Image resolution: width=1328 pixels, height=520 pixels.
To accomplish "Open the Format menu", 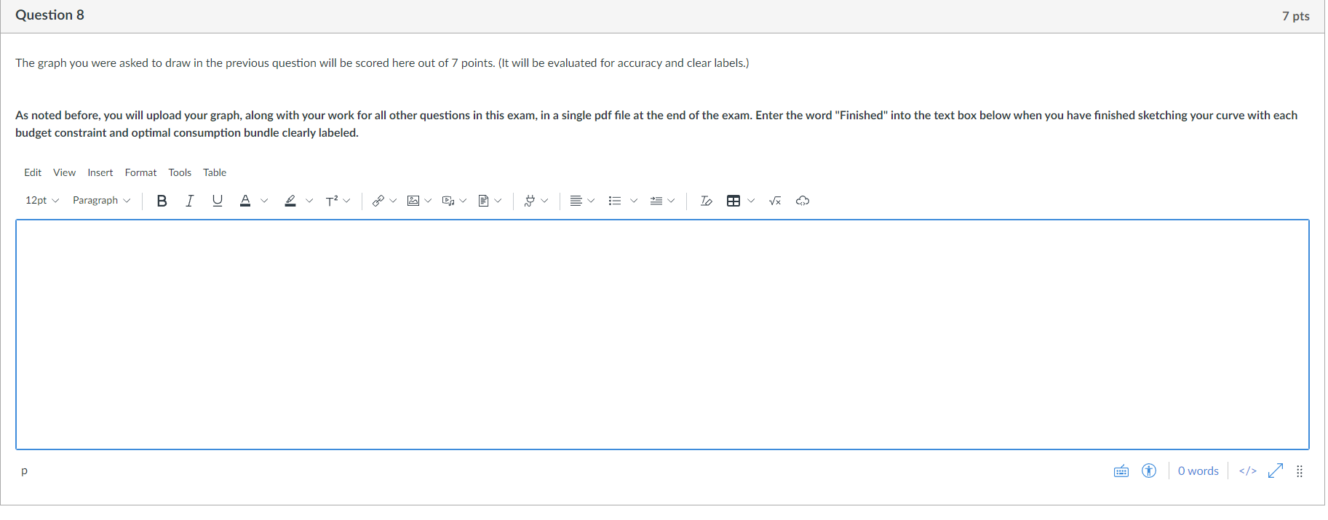I will [140, 173].
